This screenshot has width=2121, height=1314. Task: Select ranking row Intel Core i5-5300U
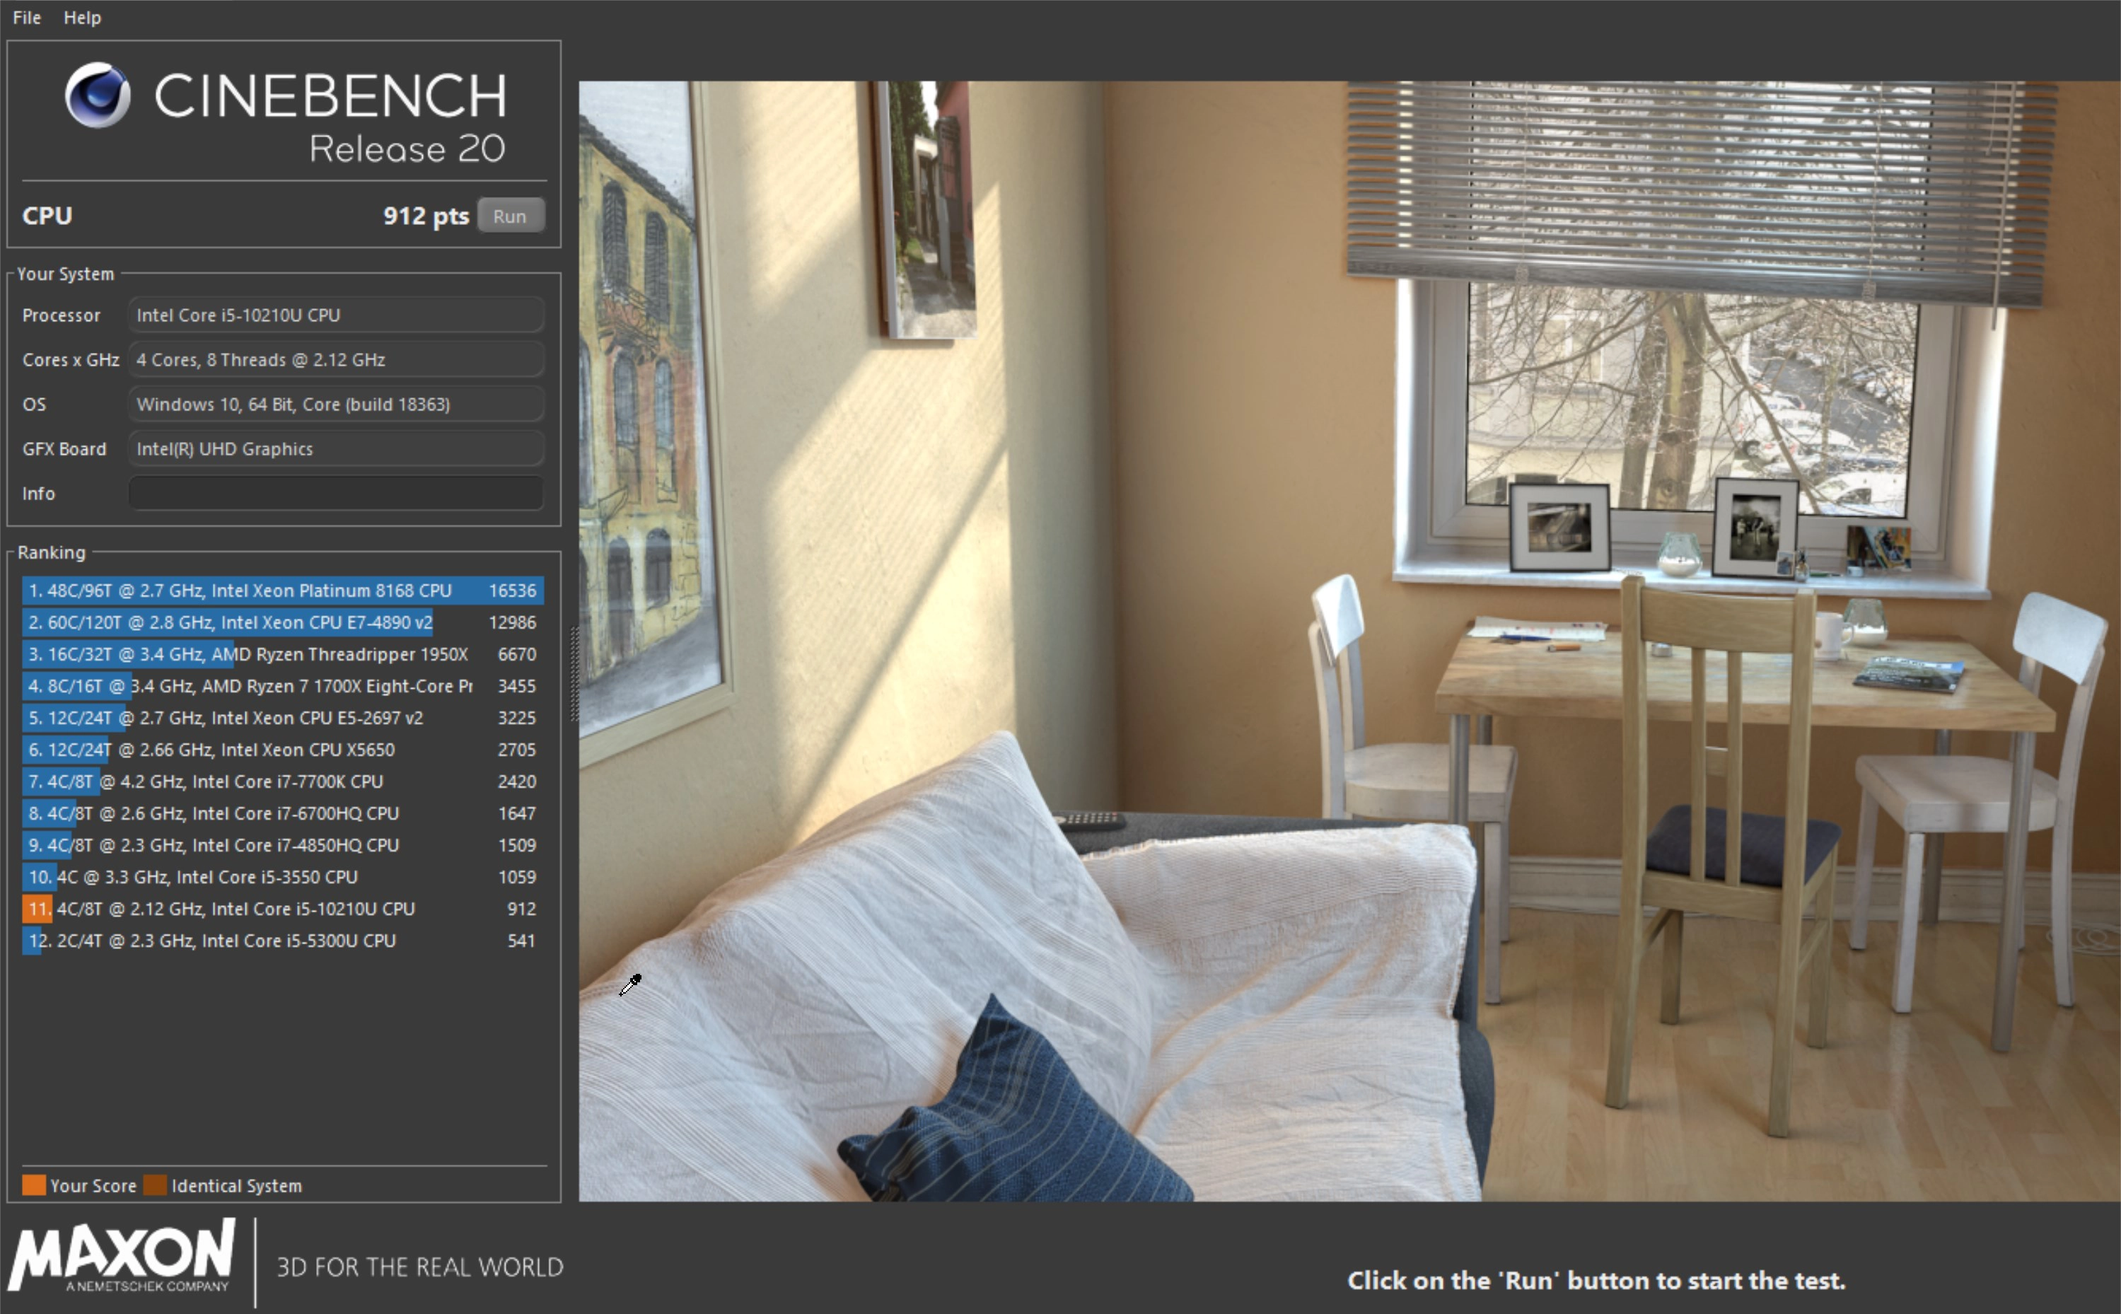click(282, 941)
